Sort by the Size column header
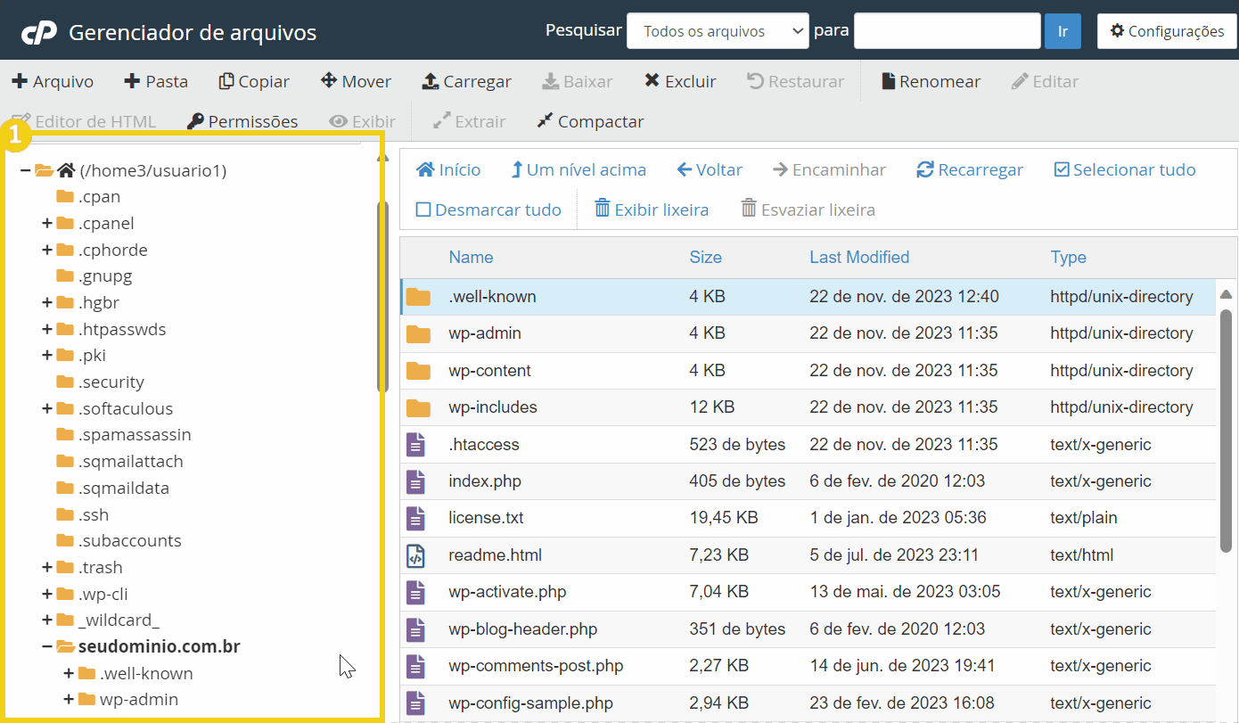 pos(705,257)
